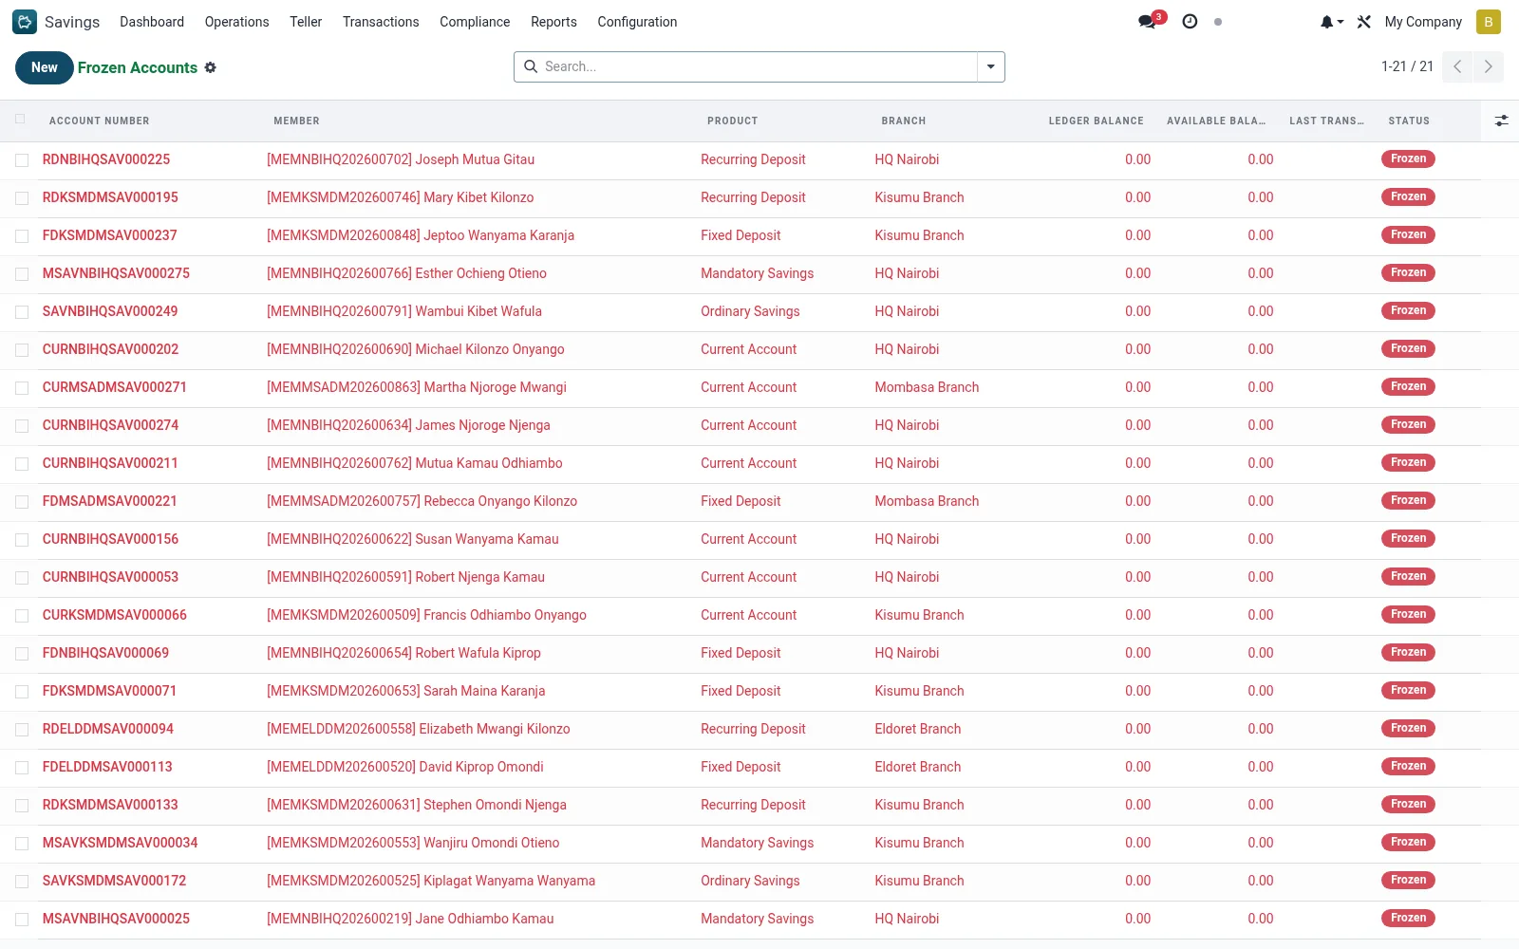Click the Frozen Accounts gear icon
This screenshot has height=949, width=1519.
tap(211, 67)
